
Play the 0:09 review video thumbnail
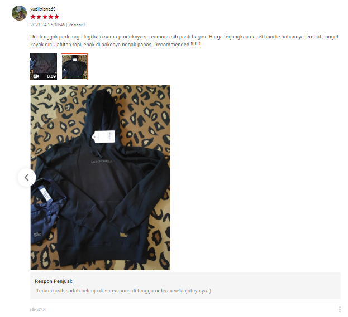(x=44, y=67)
